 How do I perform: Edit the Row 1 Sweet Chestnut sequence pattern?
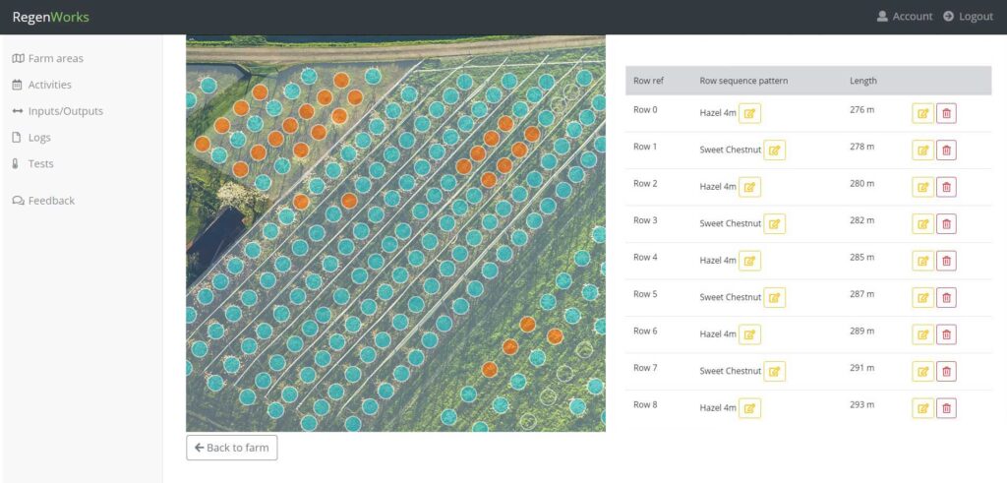coord(775,151)
